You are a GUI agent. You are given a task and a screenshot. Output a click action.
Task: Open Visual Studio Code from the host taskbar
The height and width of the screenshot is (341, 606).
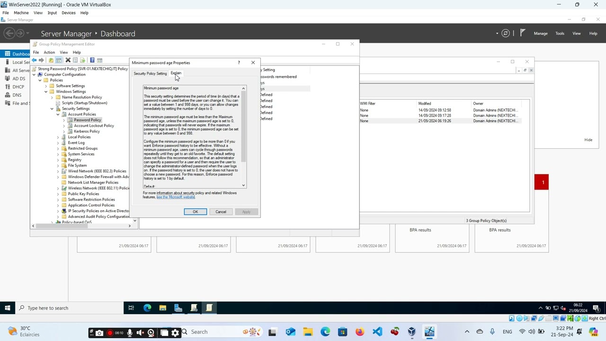pyautogui.click(x=377, y=332)
